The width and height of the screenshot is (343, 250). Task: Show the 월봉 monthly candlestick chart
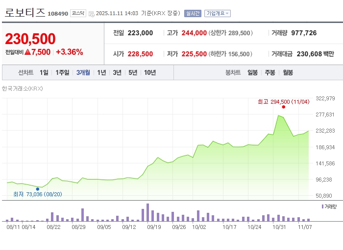point(288,72)
